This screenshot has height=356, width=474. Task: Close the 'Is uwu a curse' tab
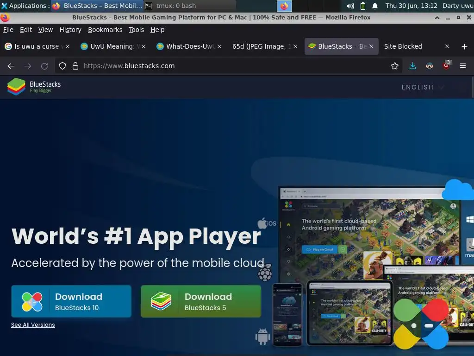click(68, 46)
